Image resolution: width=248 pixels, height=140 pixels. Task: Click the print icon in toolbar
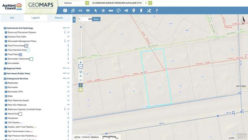pyautogui.click(x=88, y=11)
